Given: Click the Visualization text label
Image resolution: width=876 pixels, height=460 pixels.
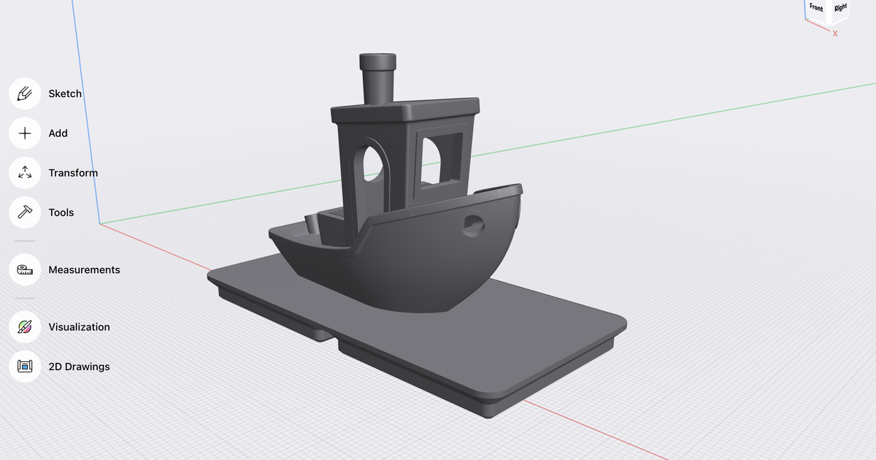Looking at the screenshot, I should [x=79, y=327].
